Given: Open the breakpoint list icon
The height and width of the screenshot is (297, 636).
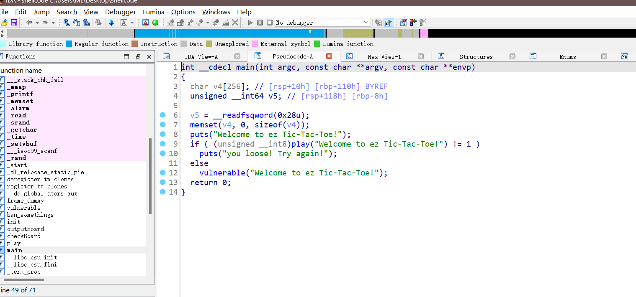Looking at the screenshot, I should coord(404,23).
